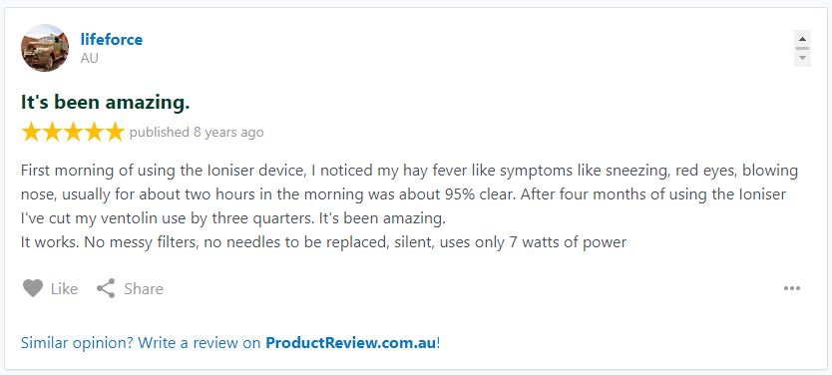Open the three-dot more options menu
This screenshot has height=375, width=832.
click(x=792, y=288)
